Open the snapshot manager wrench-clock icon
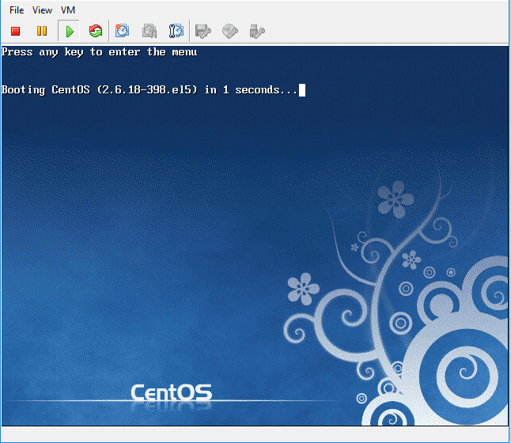 point(176,32)
